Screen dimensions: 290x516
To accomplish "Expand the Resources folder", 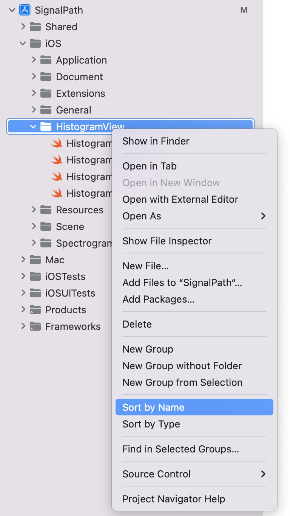I will point(34,210).
